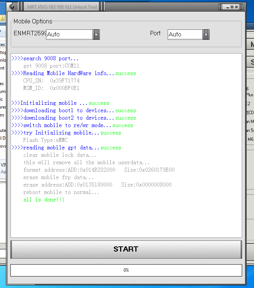
Task: Open the Port Auto dropdown
Action: (x=206, y=35)
